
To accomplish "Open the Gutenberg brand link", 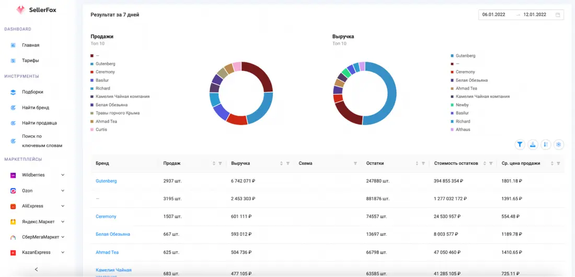I will click(x=106, y=181).
